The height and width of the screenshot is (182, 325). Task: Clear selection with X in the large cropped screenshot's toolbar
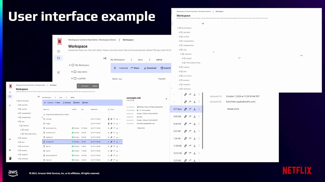click(115, 68)
